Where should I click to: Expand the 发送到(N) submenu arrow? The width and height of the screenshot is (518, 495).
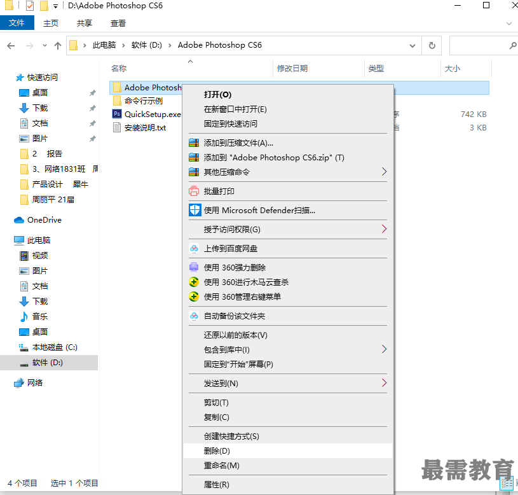[x=384, y=383]
